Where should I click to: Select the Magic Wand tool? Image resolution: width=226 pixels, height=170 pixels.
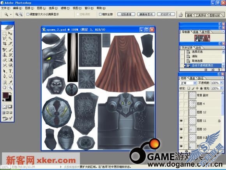pyautogui.click(x=10, y=38)
